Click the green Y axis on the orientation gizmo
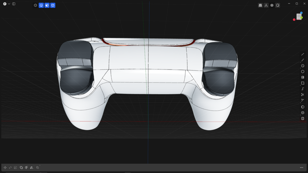Image resolution: width=308 pixels, height=173 pixels. [x=302, y=18]
